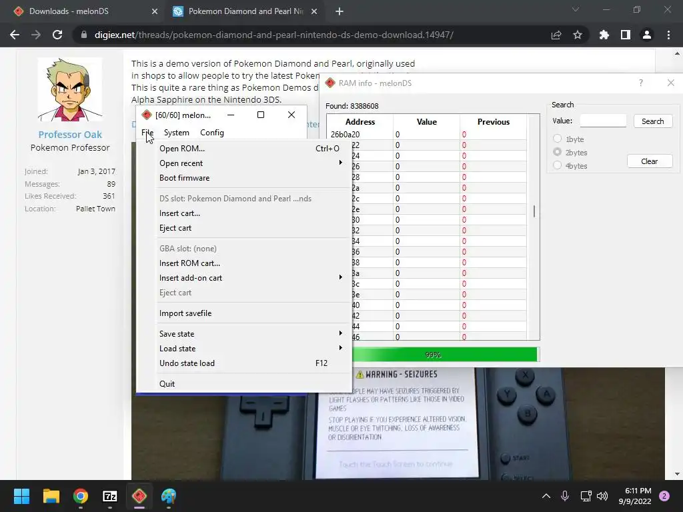683x512 pixels.
Task: Open the notification badge showing 2
Action: point(664,496)
